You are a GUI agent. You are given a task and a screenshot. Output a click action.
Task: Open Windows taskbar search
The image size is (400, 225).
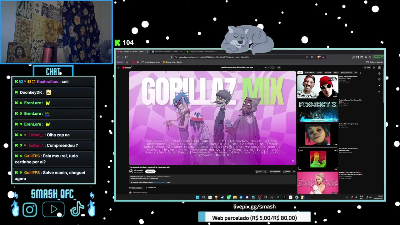click(x=204, y=197)
